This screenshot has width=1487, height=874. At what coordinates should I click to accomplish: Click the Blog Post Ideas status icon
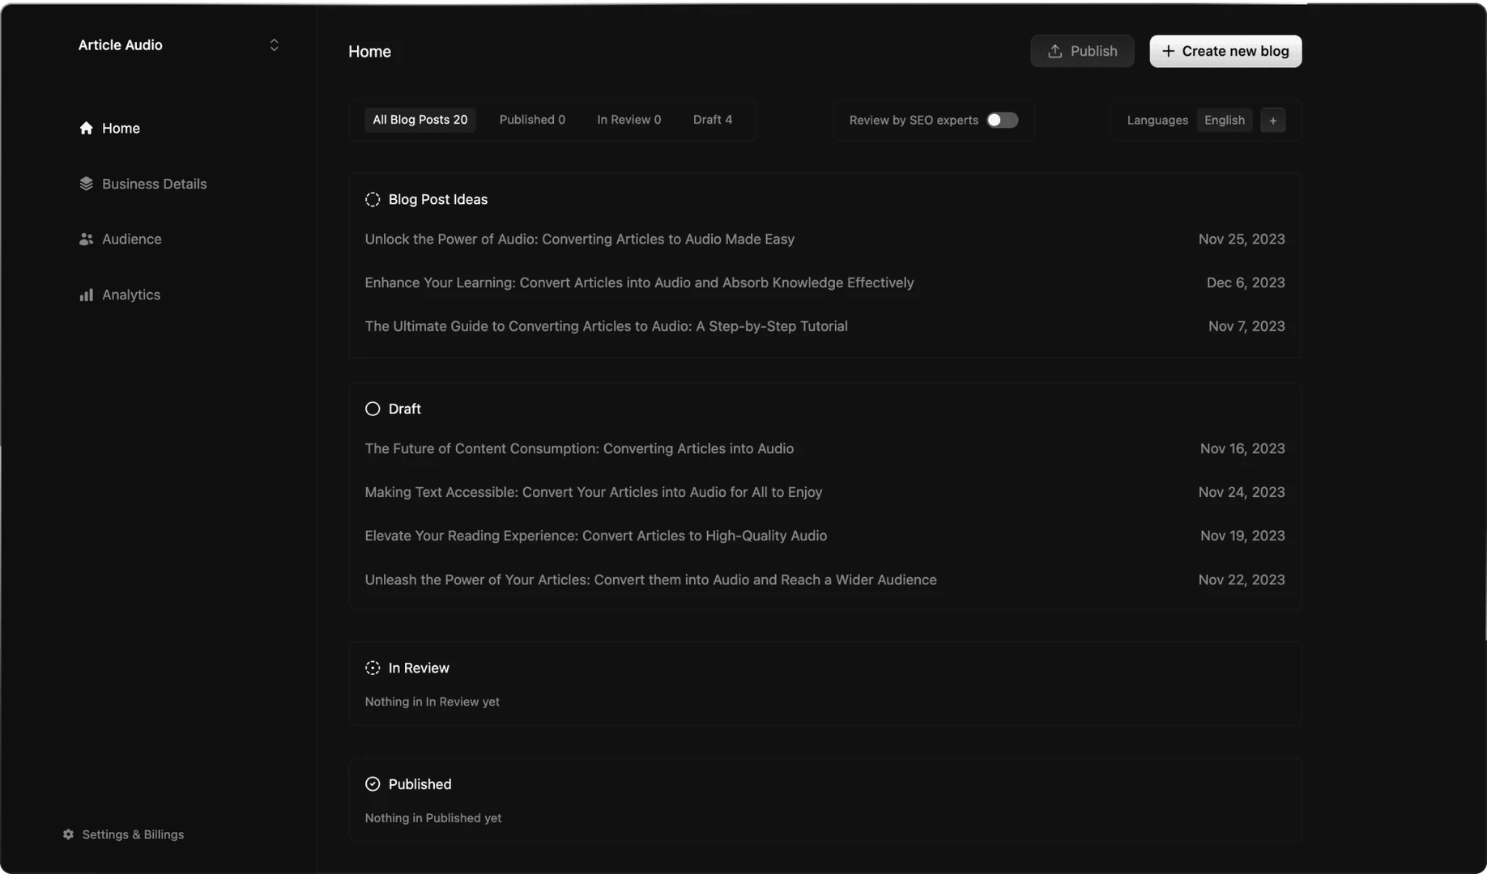(373, 199)
